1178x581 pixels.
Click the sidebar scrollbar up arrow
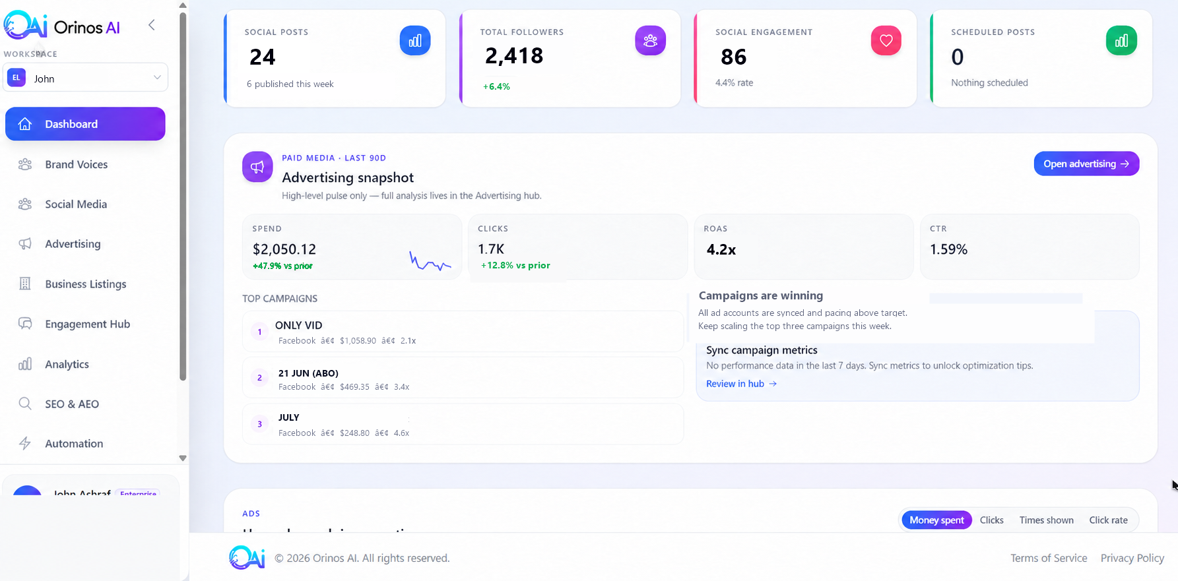[x=183, y=5]
